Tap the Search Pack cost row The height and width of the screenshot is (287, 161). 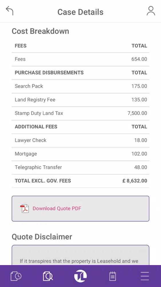[80, 86]
